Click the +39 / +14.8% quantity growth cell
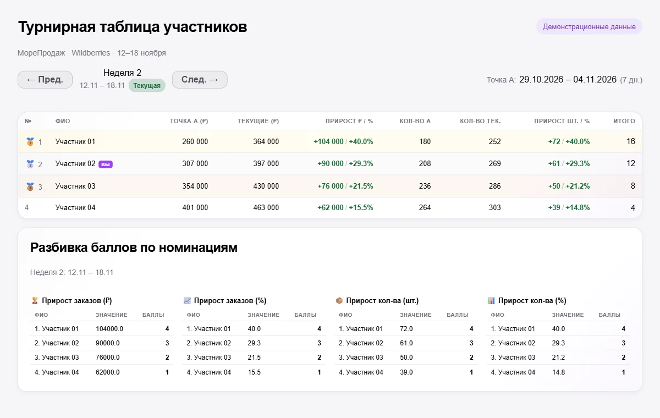660x418 pixels. click(x=569, y=208)
